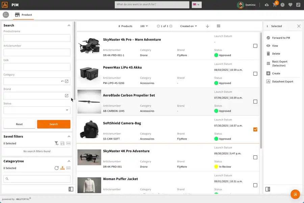Open the favorites heart icon
The width and height of the screenshot is (304, 203).
(290, 5)
